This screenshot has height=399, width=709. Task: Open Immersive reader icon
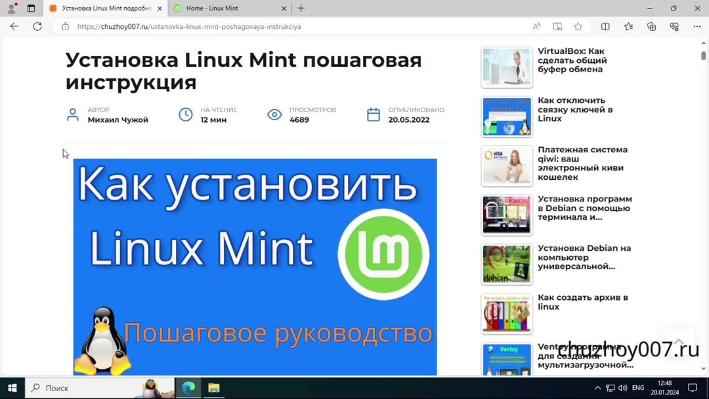557,27
